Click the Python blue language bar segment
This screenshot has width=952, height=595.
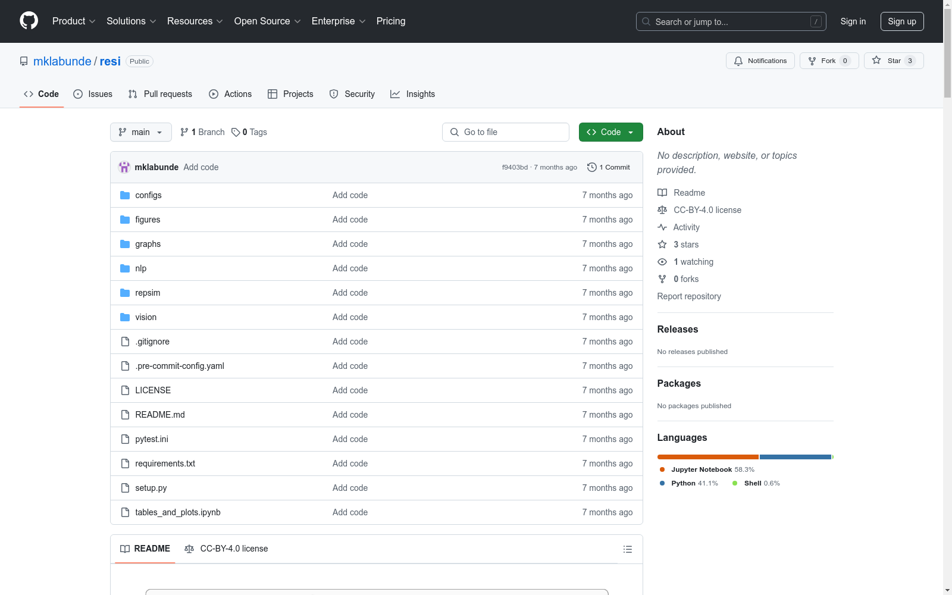[x=796, y=457]
